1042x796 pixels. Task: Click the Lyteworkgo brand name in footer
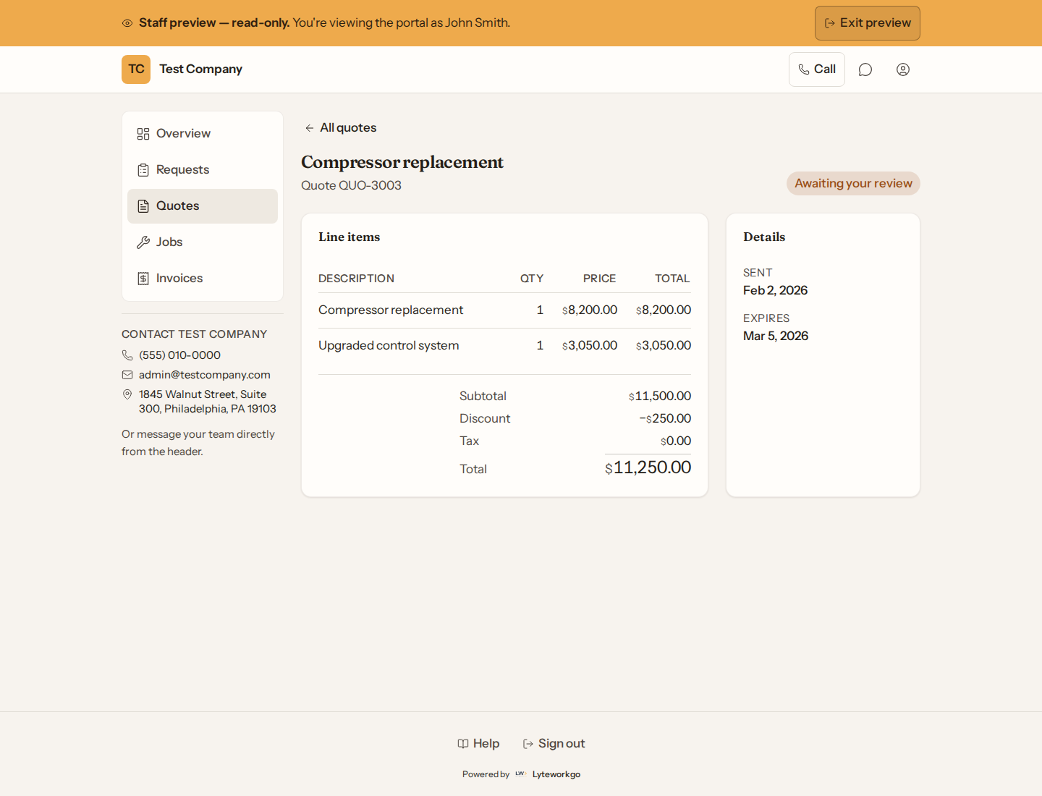[556, 774]
